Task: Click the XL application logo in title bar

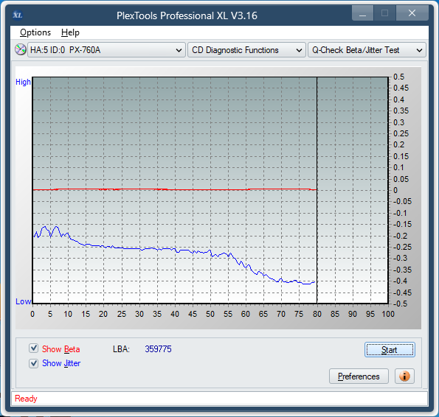Action: coord(18,15)
